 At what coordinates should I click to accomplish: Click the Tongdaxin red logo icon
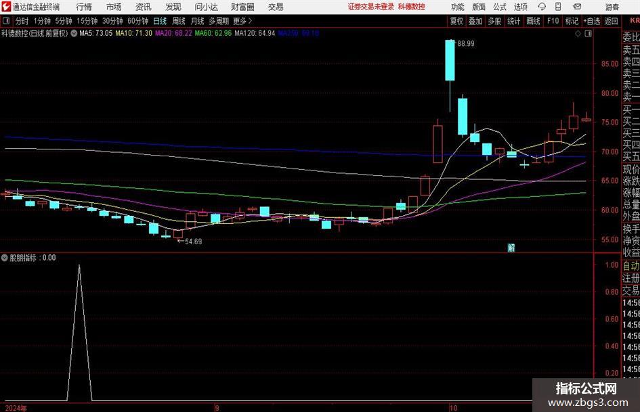point(6,7)
